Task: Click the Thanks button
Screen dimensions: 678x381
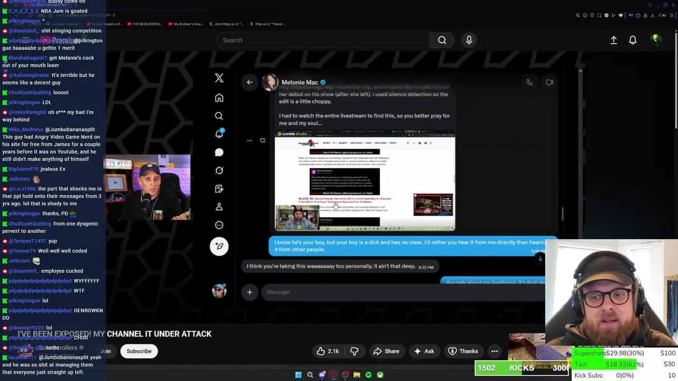Action: tap(463, 351)
